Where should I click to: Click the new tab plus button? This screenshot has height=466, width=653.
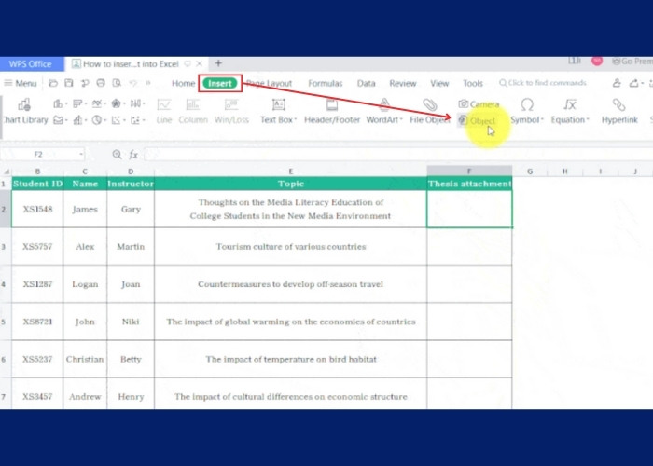coord(218,63)
